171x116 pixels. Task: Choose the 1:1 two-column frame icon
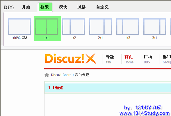click(46, 27)
